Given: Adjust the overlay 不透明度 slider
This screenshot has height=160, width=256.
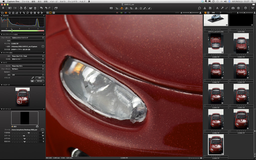Looking at the screenshot, I should [x=29, y=133].
